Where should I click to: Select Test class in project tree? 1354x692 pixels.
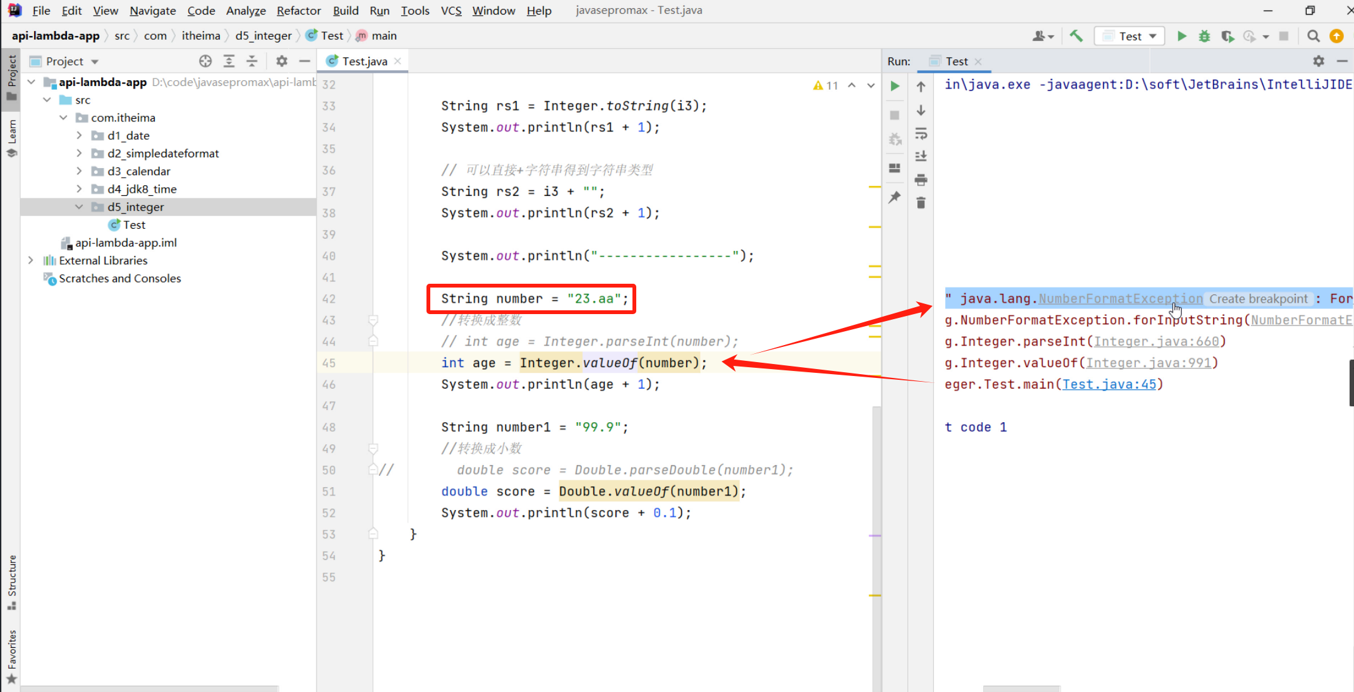[134, 225]
